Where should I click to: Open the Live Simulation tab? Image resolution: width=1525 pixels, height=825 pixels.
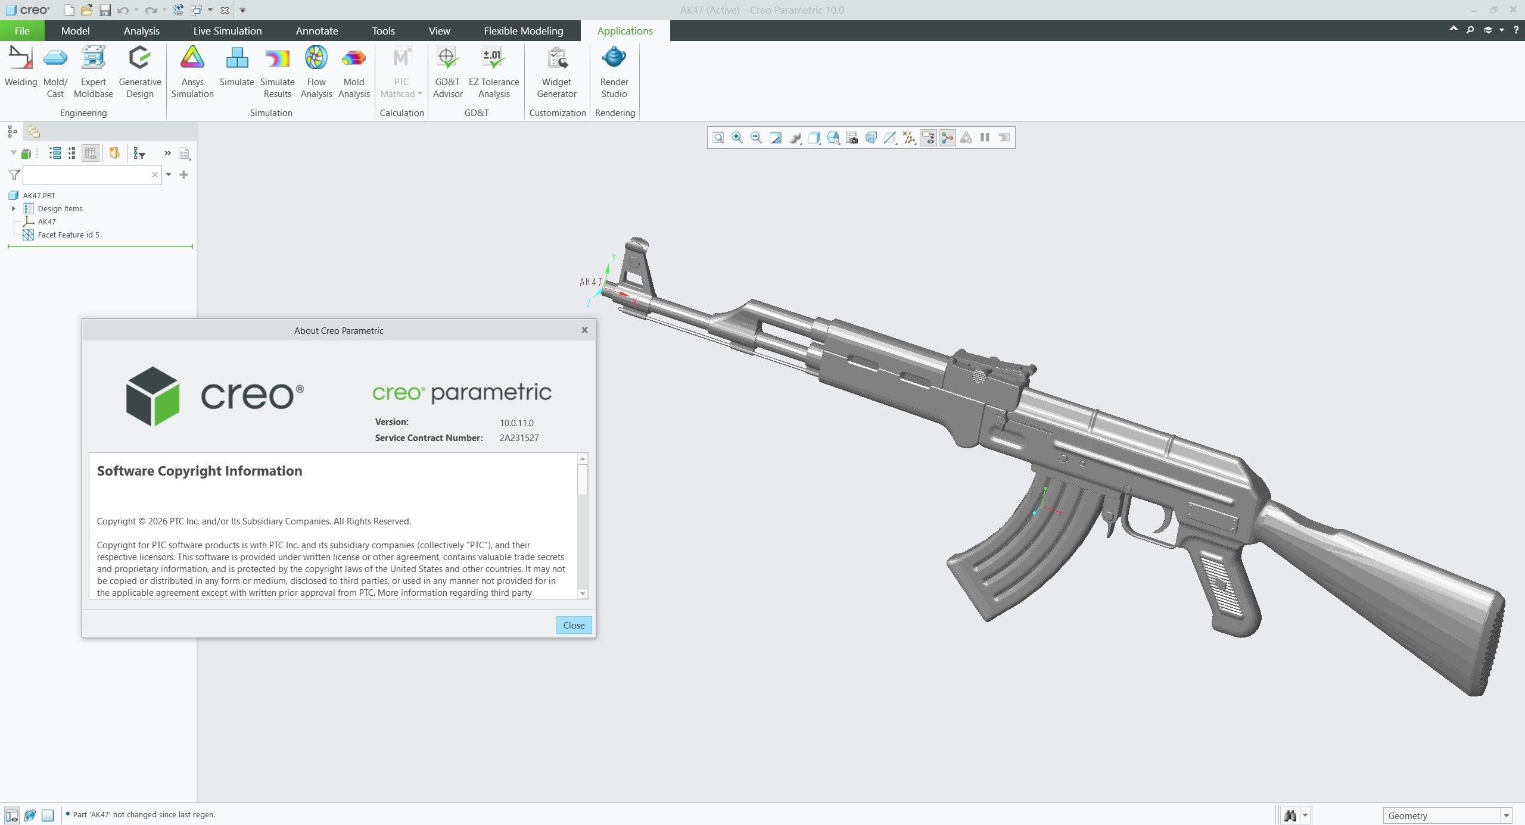228,31
